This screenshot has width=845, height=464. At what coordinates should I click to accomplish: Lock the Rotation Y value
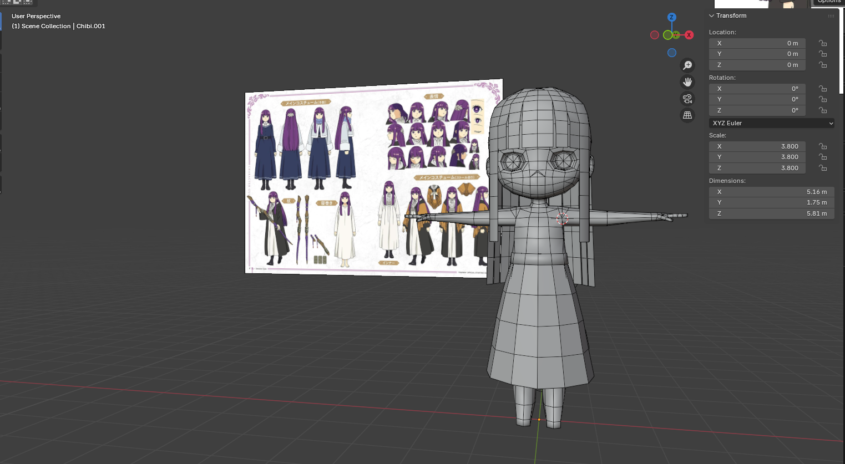(x=823, y=99)
